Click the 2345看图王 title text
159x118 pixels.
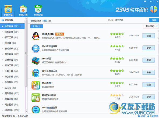click(x=47, y=83)
